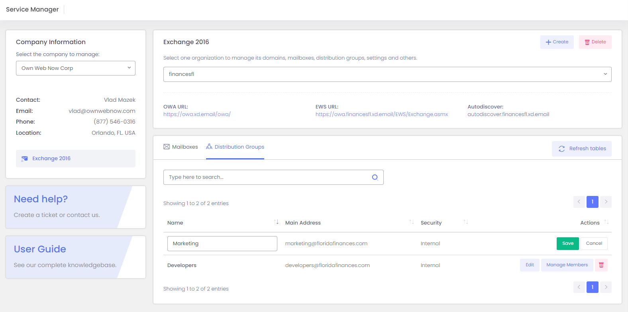Sort table by Name column arrows
The width and height of the screenshot is (628, 312).
(276, 222)
